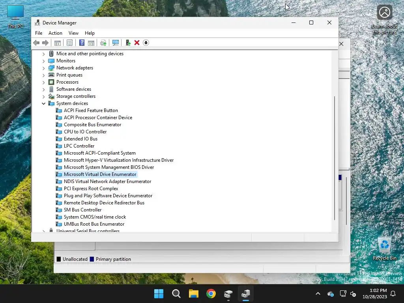Switch to Disk Management taskbar icon
404x303 pixels.
pyautogui.click(x=228, y=294)
